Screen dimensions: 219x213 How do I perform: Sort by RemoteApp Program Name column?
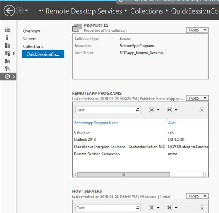(x=96, y=123)
